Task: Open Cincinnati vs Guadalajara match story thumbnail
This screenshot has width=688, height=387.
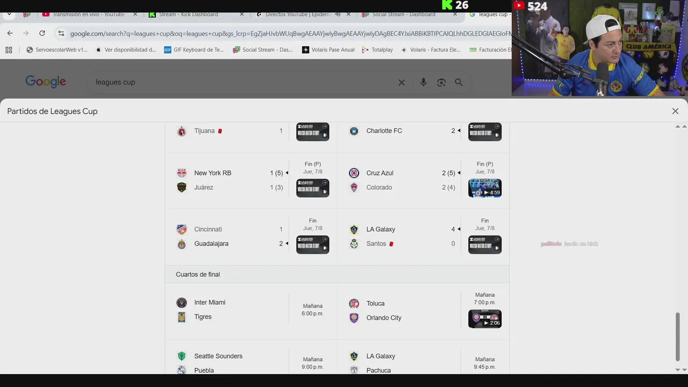Action: (313, 245)
